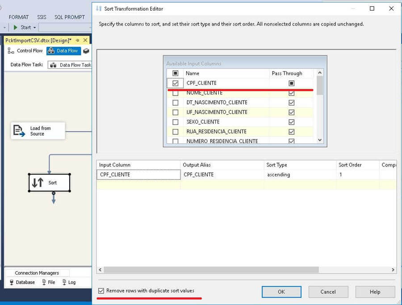The height and width of the screenshot is (305, 402).
Task: Click the green Start play icon
Action: pos(15,27)
